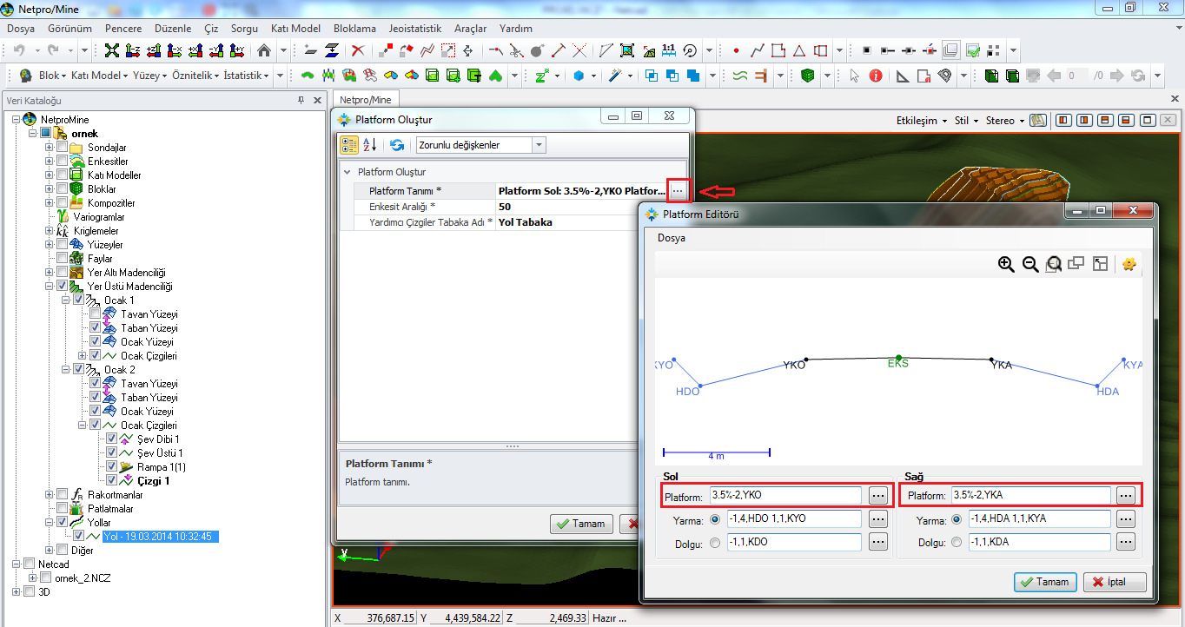The width and height of the screenshot is (1185, 627).
Task: Check the Patlatmalar checkbox
Action: (62, 509)
